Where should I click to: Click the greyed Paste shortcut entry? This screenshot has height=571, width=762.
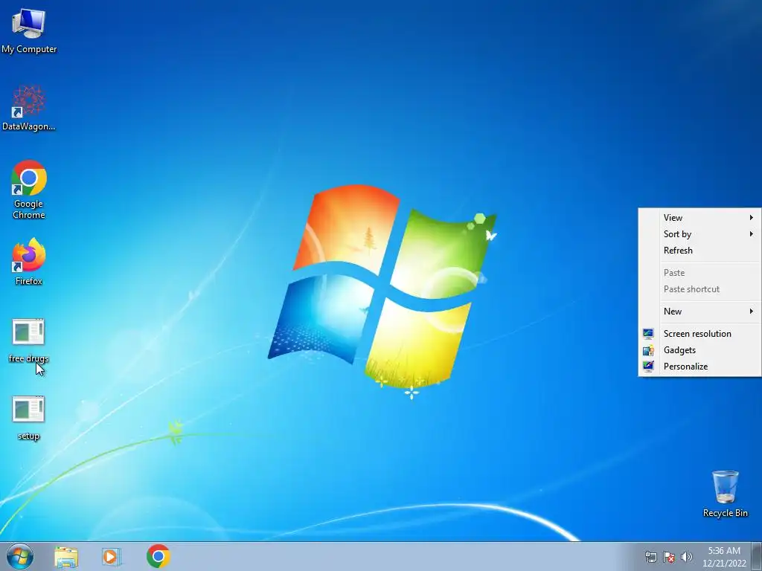699,289
